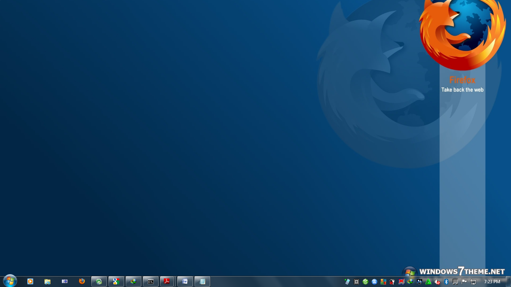Switch to the Notepad window
This screenshot has height=287, width=511.
click(x=202, y=281)
